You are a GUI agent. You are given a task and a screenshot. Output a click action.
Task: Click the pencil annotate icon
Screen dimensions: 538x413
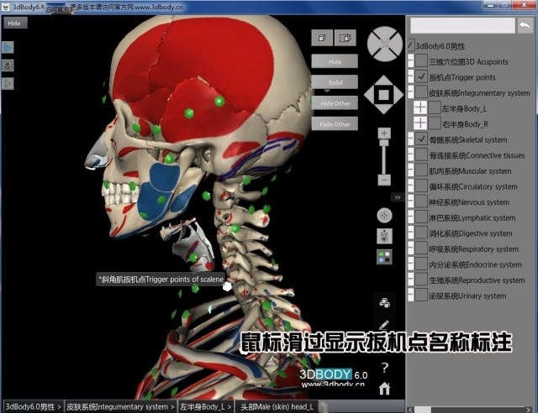tap(384, 324)
